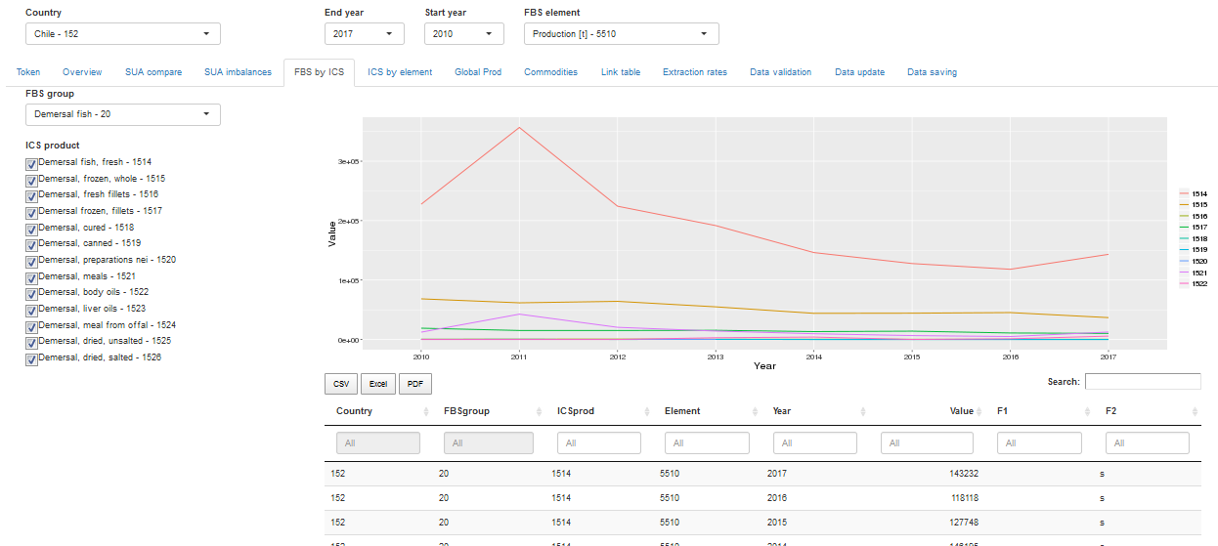Click sort icon on F1 column

tap(1088, 411)
